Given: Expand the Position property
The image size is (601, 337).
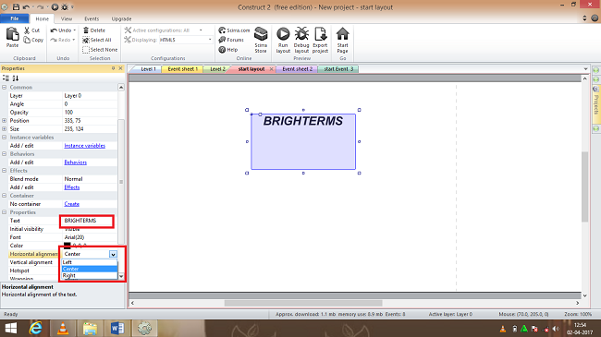Looking at the screenshot, I should 5,121.
